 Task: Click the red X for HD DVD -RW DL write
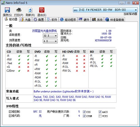[84, 71]
